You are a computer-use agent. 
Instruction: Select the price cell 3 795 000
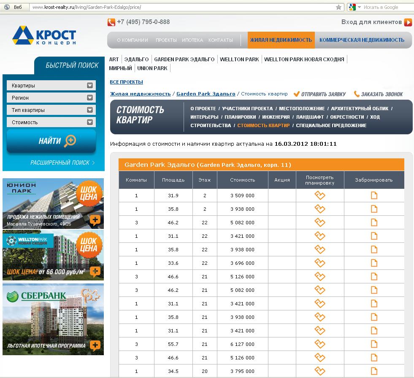(242, 371)
